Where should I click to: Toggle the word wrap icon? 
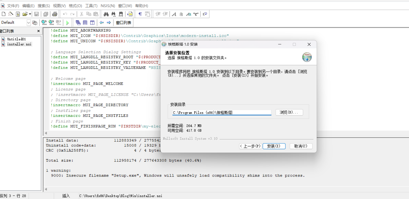(148, 14)
